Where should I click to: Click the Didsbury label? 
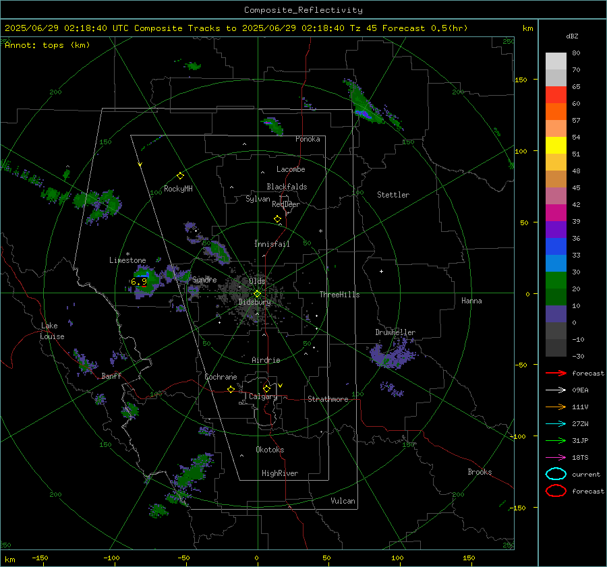click(x=254, y=302)
